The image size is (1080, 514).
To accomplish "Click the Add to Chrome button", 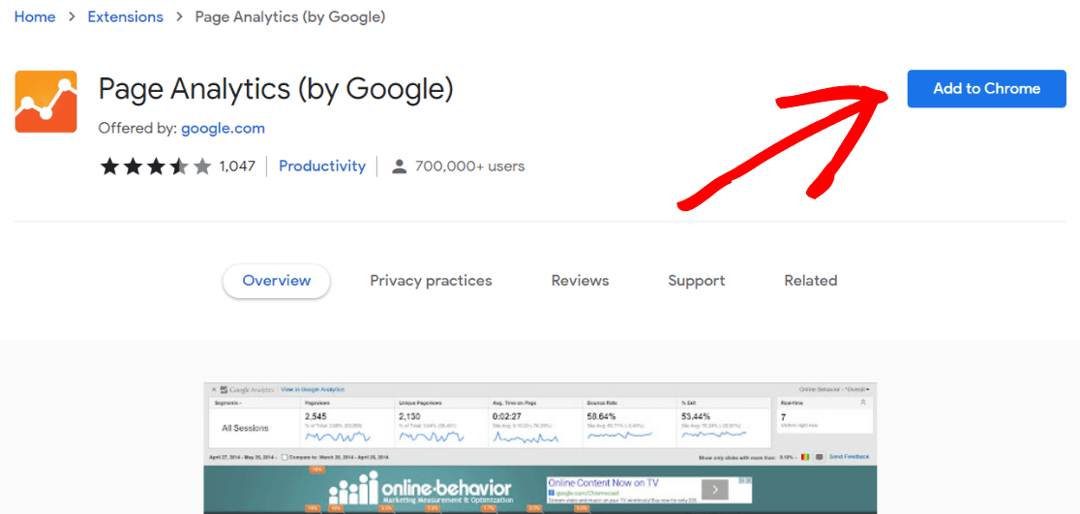I will [986, 89].
